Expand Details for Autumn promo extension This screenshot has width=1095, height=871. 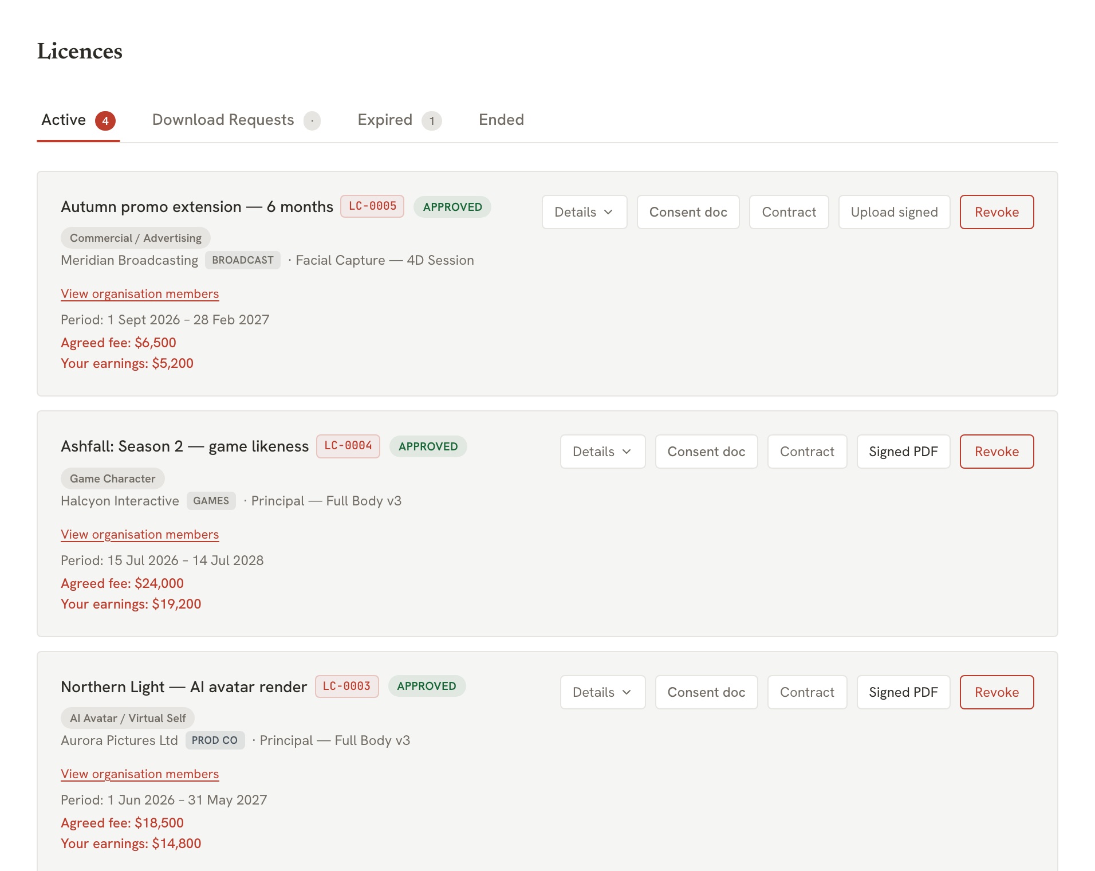(x=584, y=212)
